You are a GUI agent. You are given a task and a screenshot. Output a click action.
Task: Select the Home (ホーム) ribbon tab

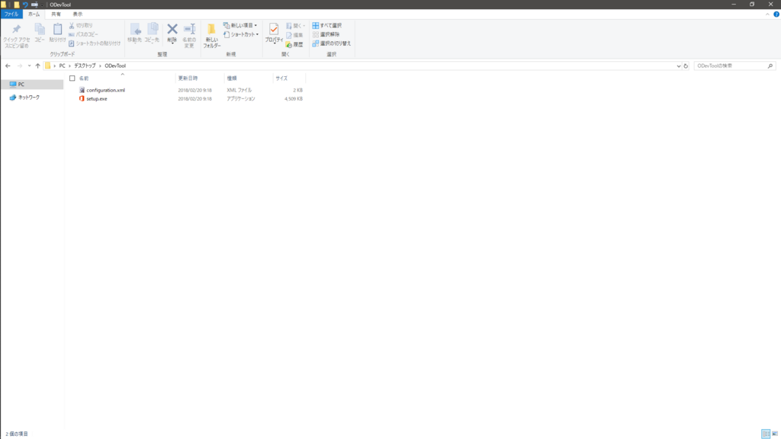(34, 14)
